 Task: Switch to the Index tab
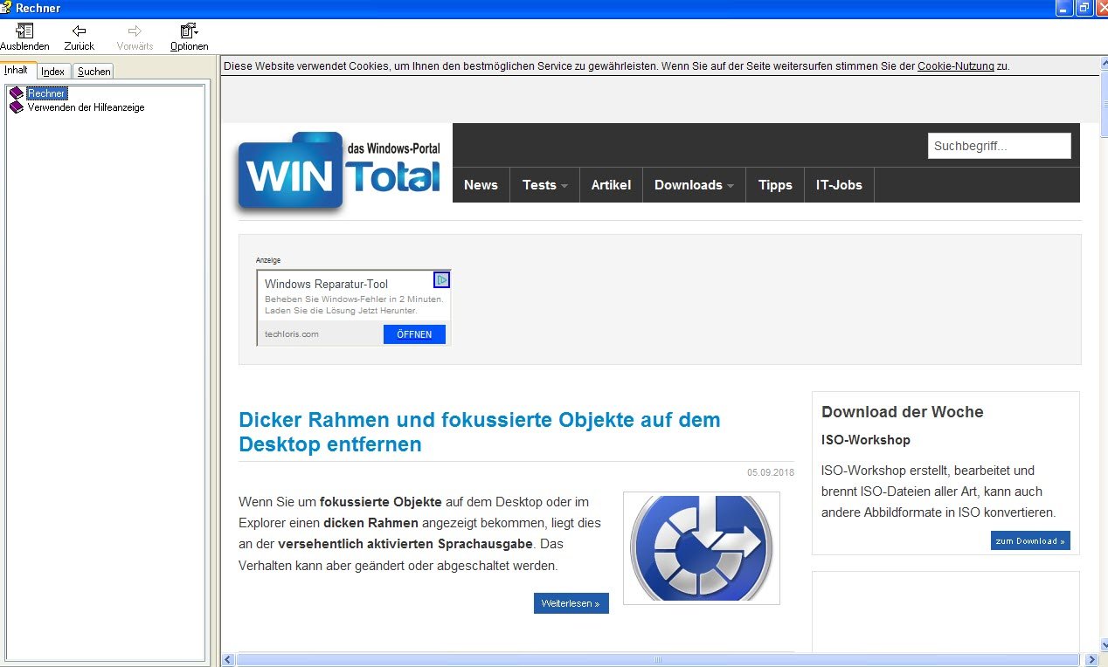(53, 72)
